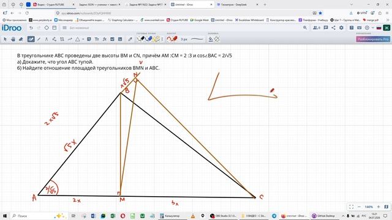Image resolution: width=392 pixels, height=220 pixels.
Task: Select the pointer selection tool
Action: coord(5,39)
